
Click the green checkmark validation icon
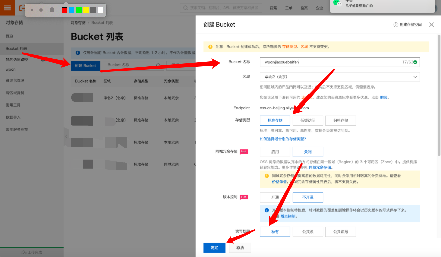(x=416, y=62)
